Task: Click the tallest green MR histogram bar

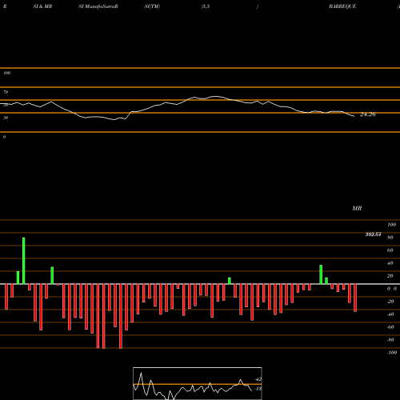Action: pyautogui.click(x=24, y=261)
